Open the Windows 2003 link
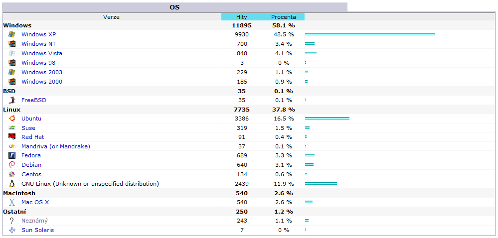498x238 pixels. (42, 72)
